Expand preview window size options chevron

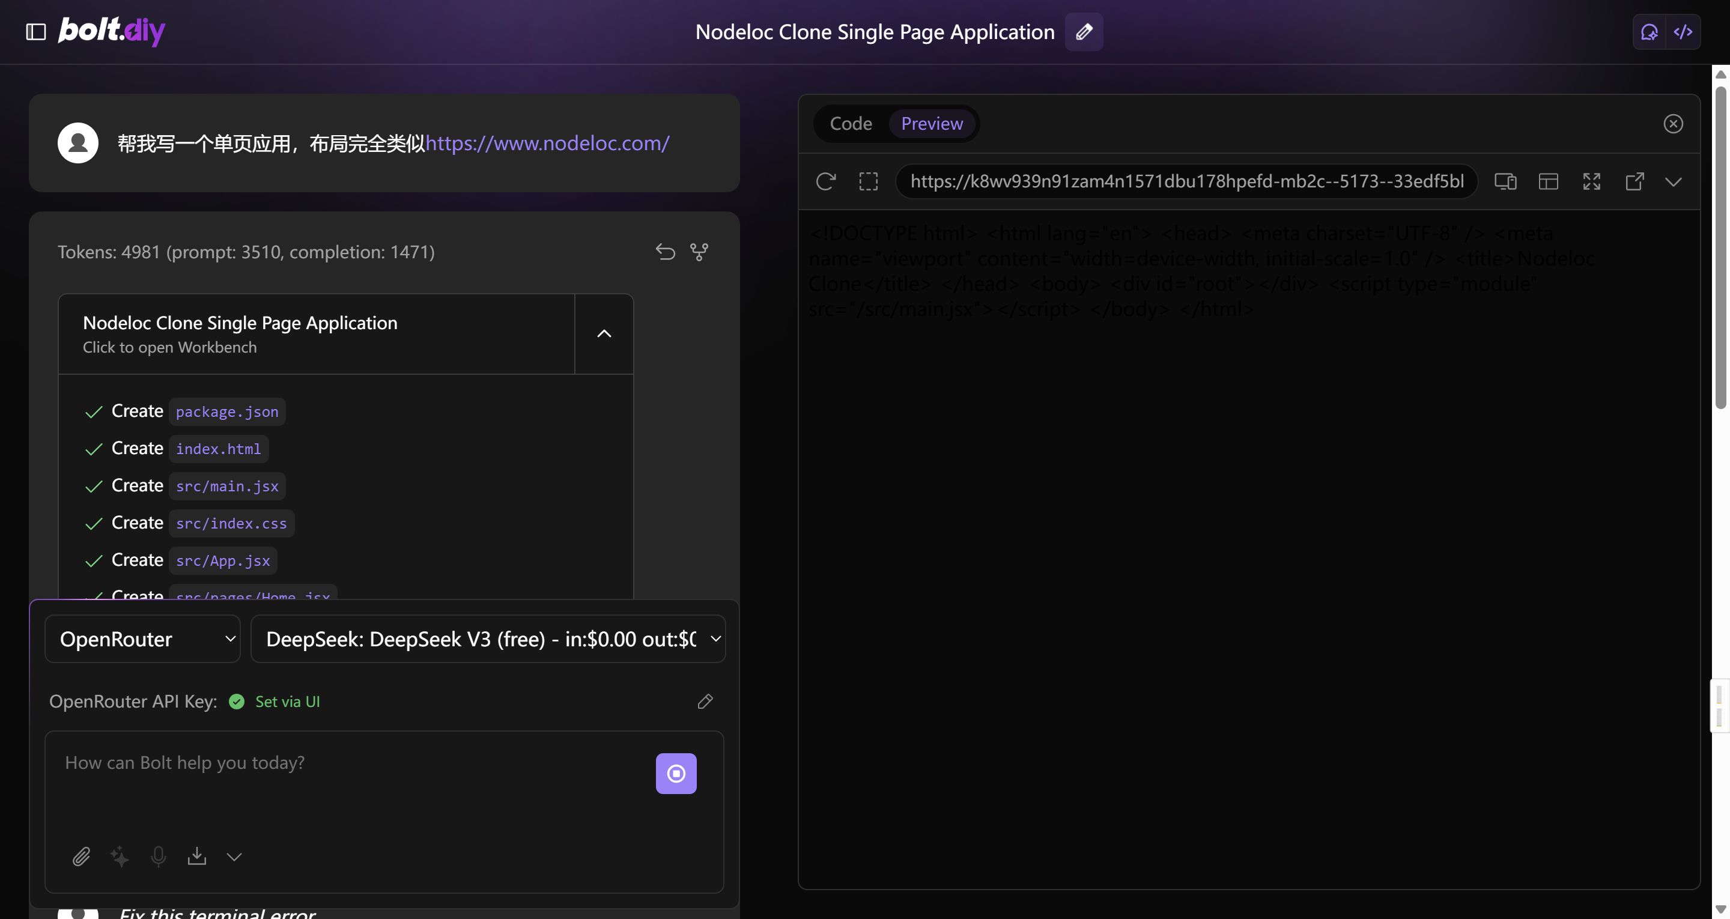coord(1674,181)
